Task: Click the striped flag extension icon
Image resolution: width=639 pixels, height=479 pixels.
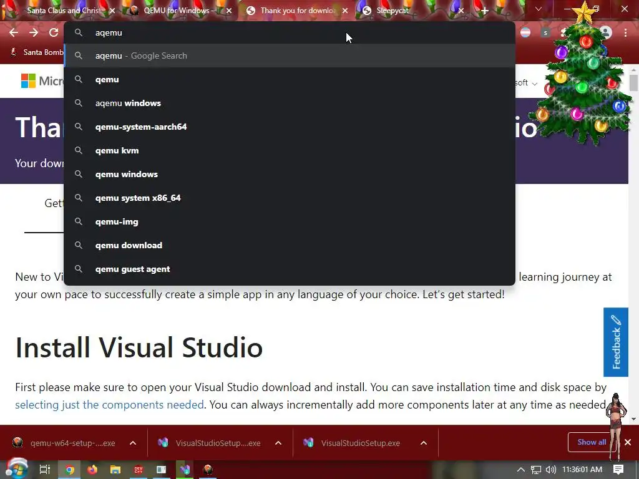Action: pos(525,32)
